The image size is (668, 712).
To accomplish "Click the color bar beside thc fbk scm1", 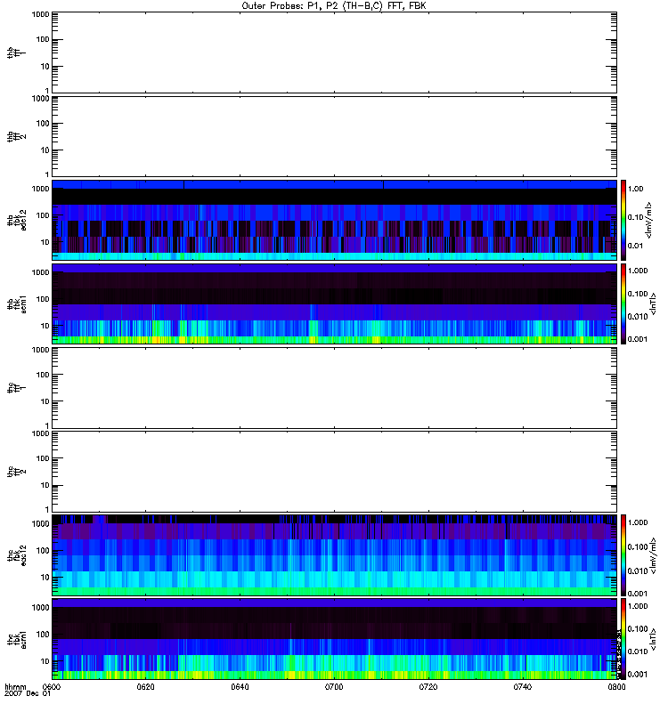I will (x=623, y=639).
